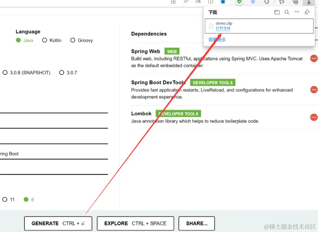Click the 查看更多 link in downloads panel
The height and width of the screenshot is (232, 318).
[x=217, y=40]
